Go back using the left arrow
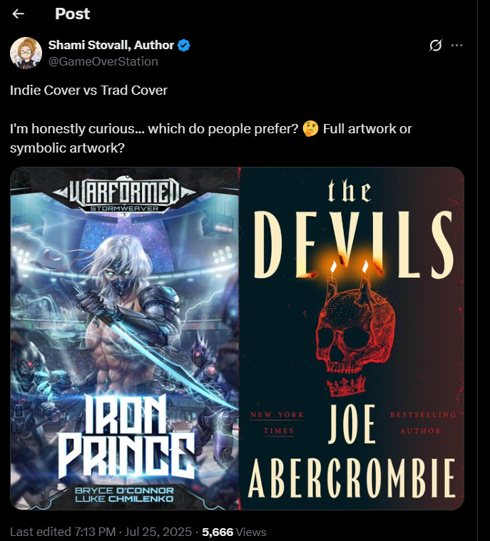The height and width of the screenshot is (541, 490). coord(18,14)
